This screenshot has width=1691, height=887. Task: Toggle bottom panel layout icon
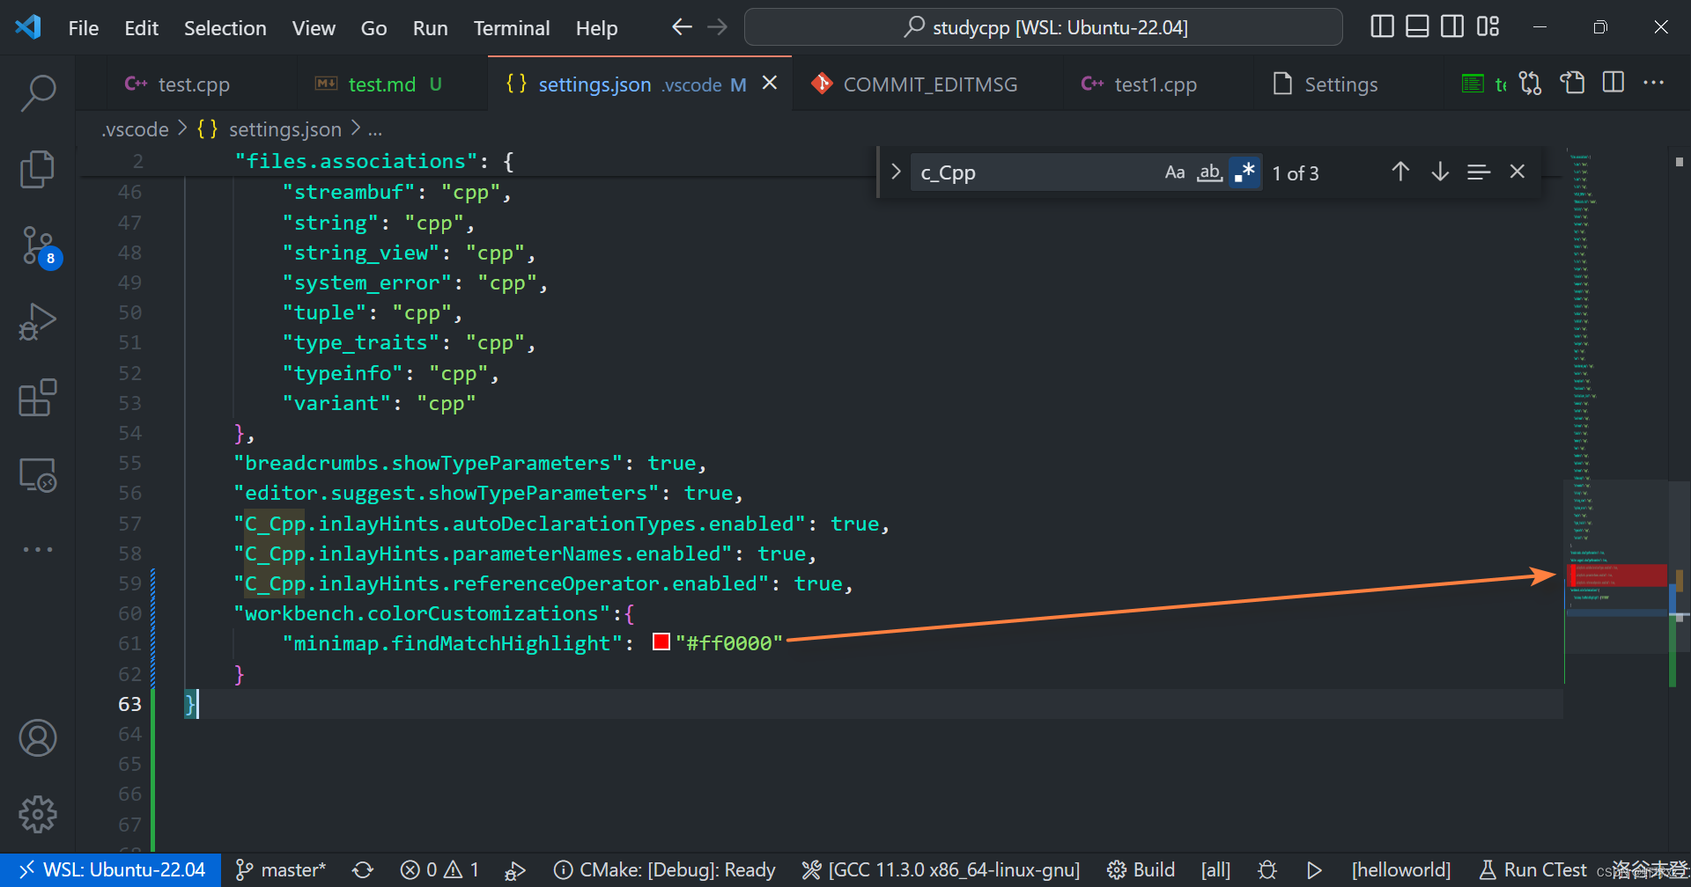1417,27
